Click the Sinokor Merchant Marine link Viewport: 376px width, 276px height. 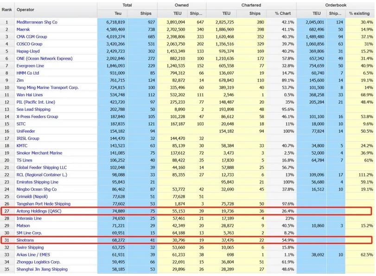[x=39, y=153]
